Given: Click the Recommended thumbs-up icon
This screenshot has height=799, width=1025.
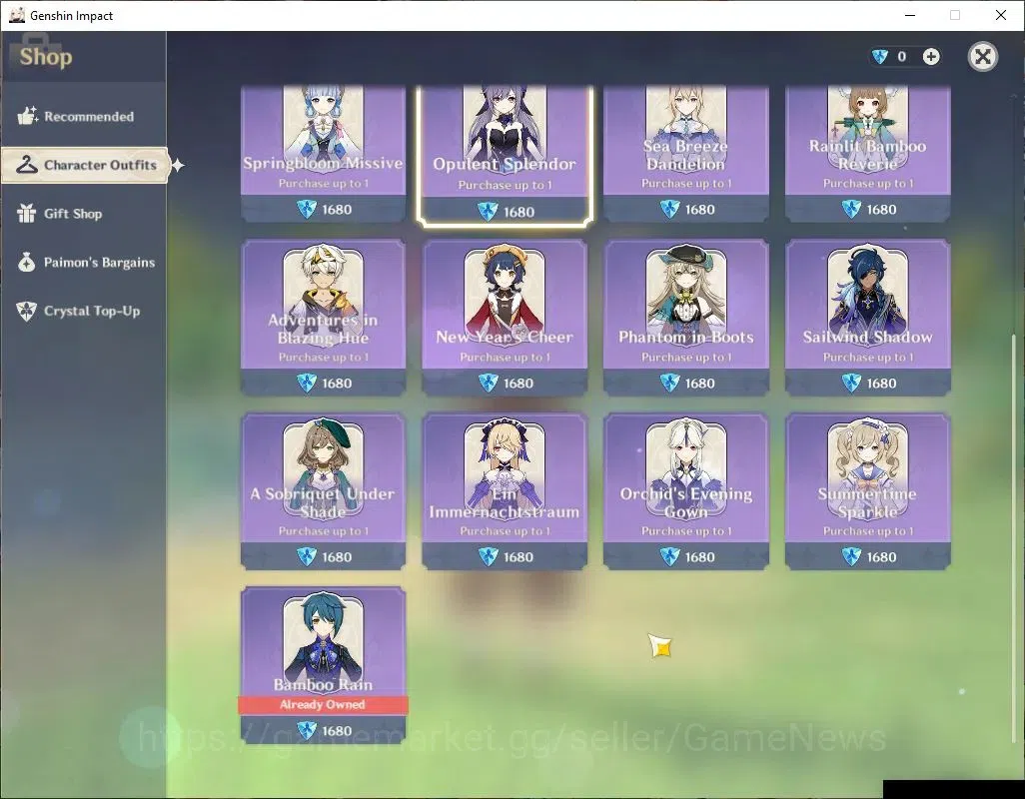Looking at the screenshot, I should coord(27,116).
